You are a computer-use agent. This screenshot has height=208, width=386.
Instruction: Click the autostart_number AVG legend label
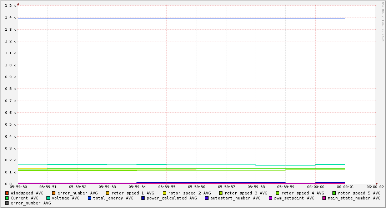235,198
